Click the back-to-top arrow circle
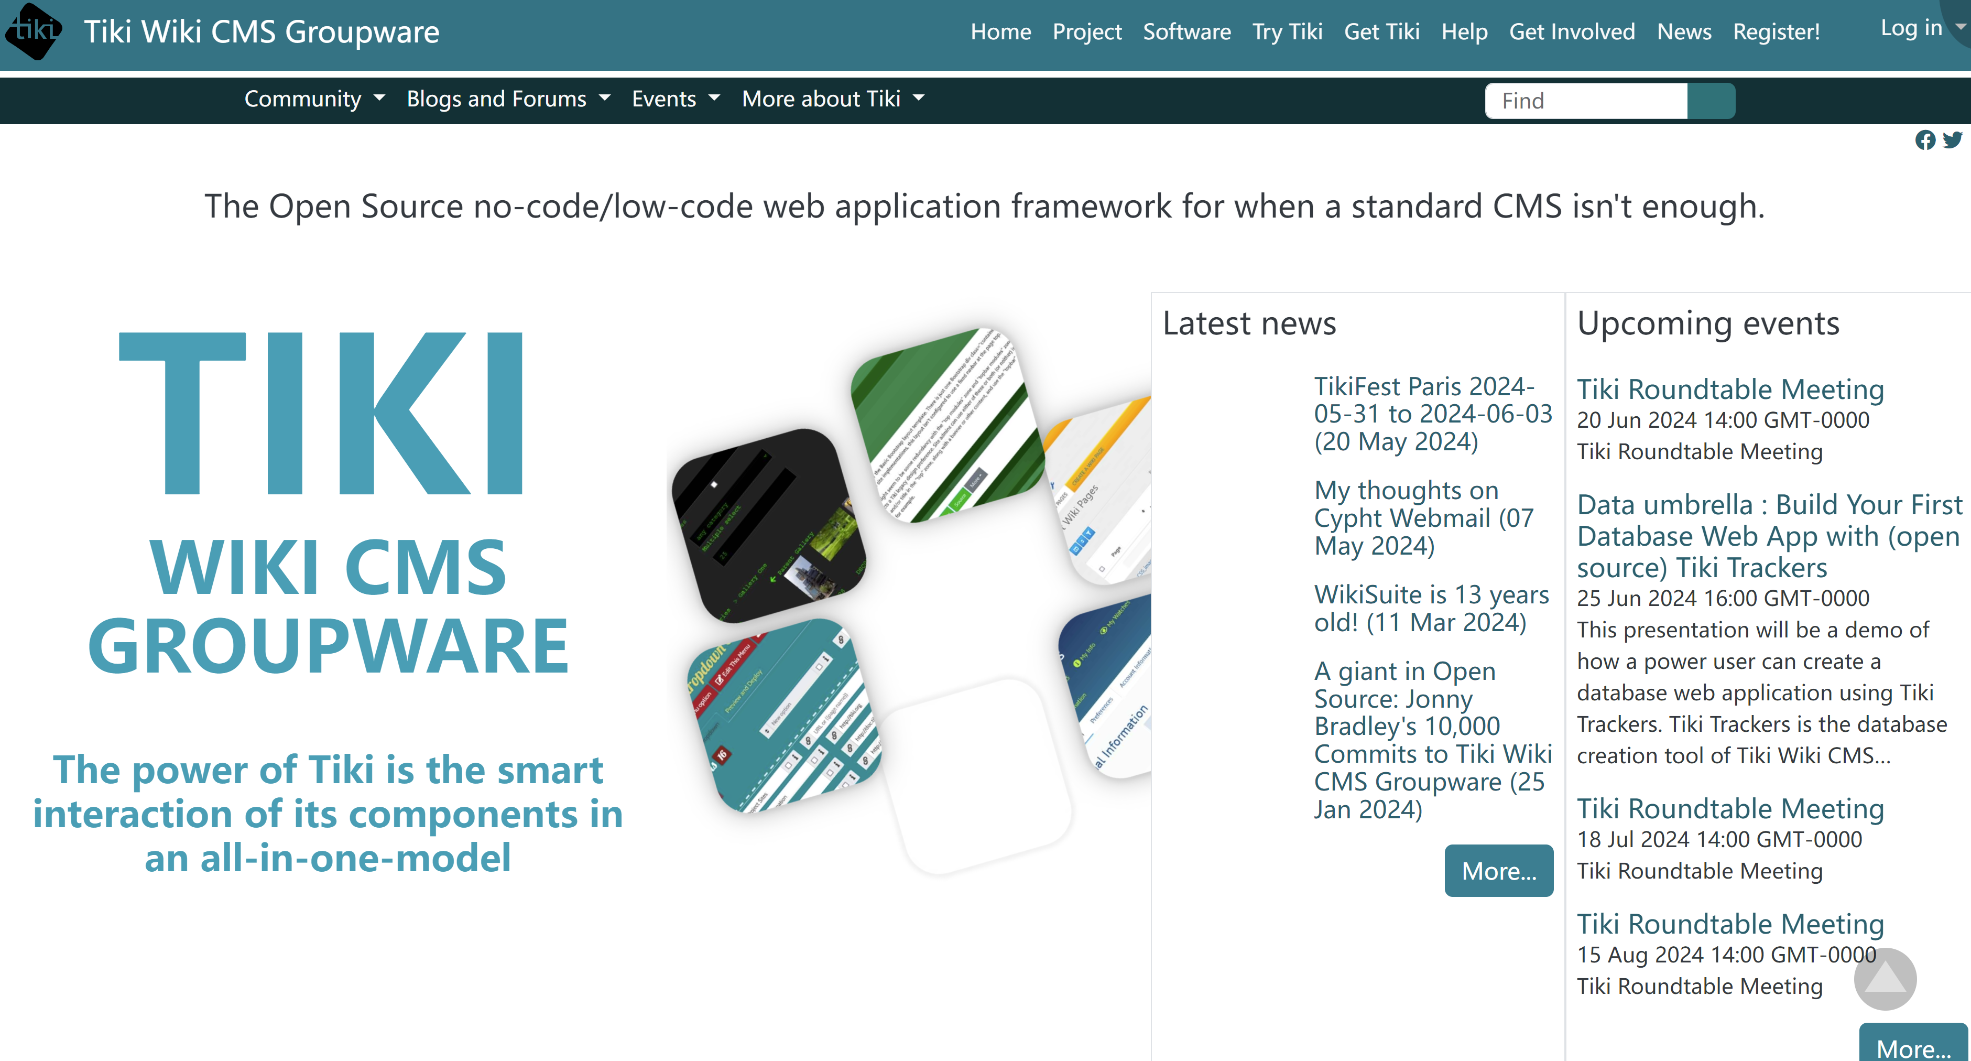The height and width of the screenshot is (1061, 1971). [1885, 979]
